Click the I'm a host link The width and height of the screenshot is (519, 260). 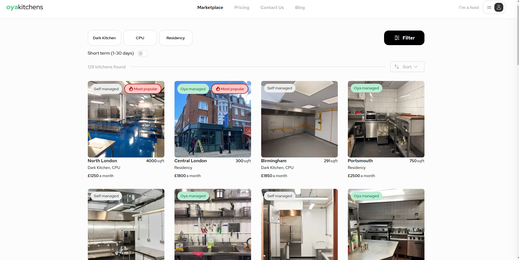click(x=469, y=8)
